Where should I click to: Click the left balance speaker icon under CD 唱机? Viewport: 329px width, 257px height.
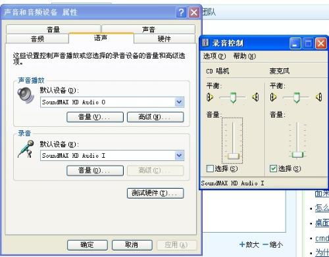click(210, 97)
